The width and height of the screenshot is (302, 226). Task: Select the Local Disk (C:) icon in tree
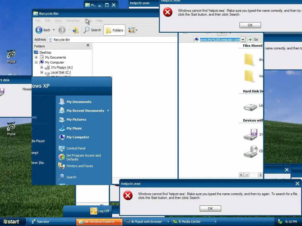(x=47, y=73)
